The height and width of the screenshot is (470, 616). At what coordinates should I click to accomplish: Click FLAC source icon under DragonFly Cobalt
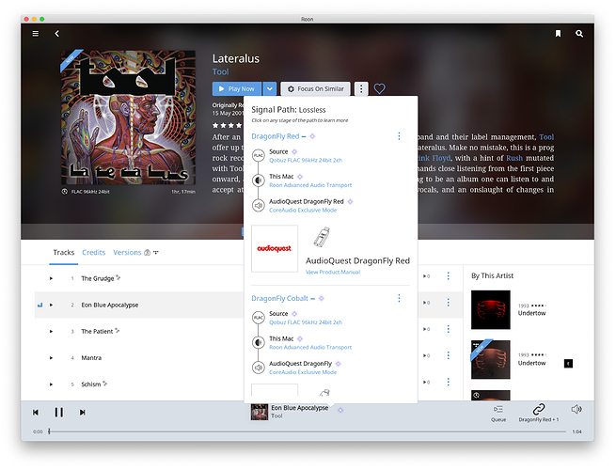(x=258, y=318)
